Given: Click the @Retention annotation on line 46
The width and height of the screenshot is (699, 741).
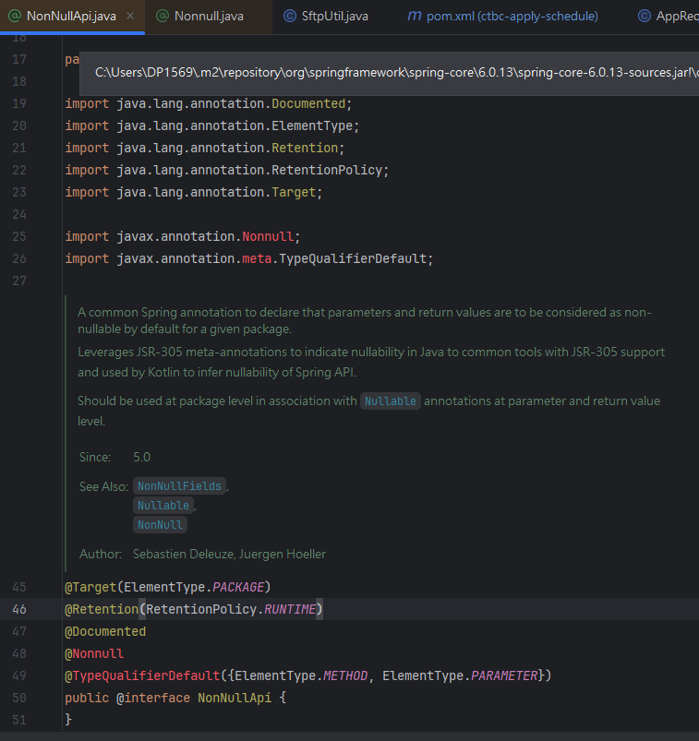Looking at the screenshot, I should pyautogui.click(x=102, y=609).
